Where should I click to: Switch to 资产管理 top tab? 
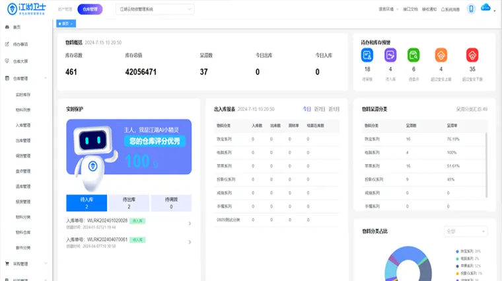click(65, 9)
